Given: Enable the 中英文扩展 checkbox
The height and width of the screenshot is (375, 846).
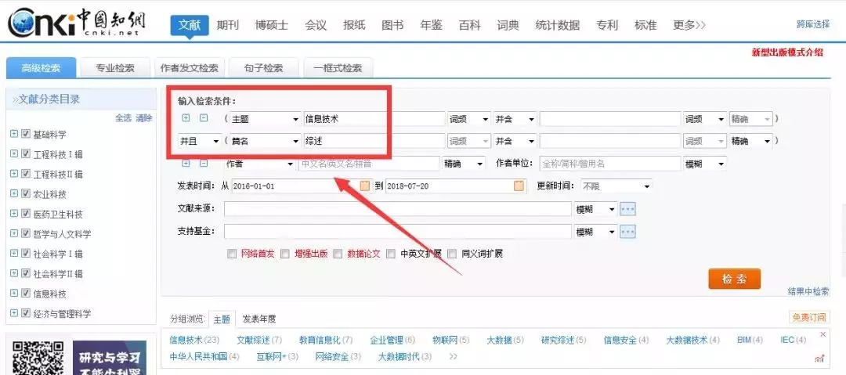Looking at the screenshot, I should (x=391, y=254).
